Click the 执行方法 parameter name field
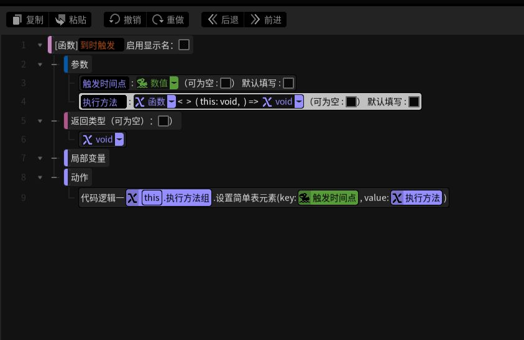The image size is (524, 340). 104,102
